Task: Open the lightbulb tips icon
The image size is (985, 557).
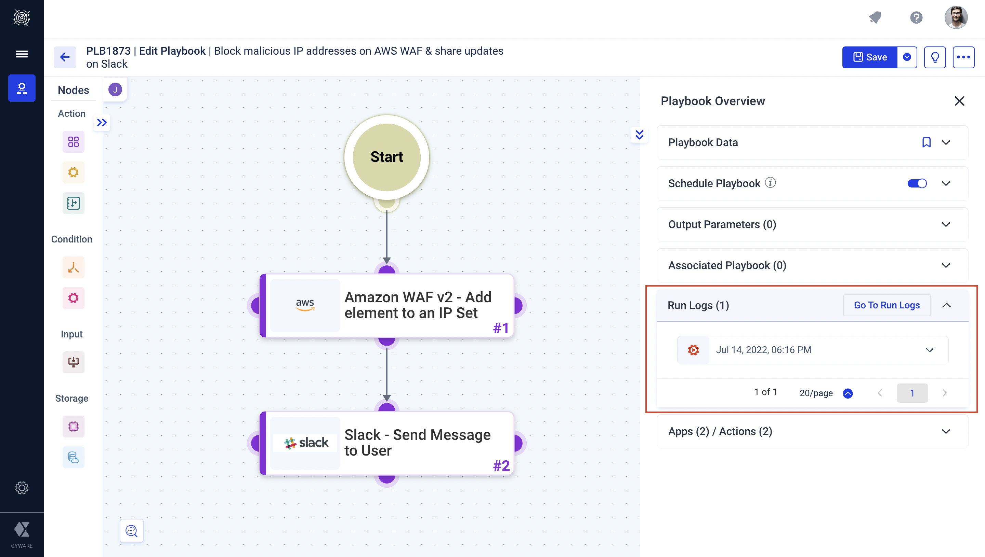Action: pyautogui.click(x=935, y=57)
